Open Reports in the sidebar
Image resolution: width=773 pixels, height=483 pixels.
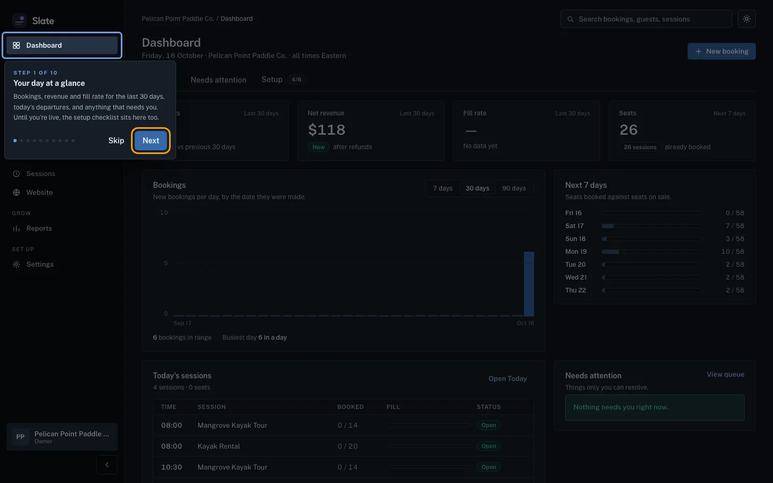[62, 229]
